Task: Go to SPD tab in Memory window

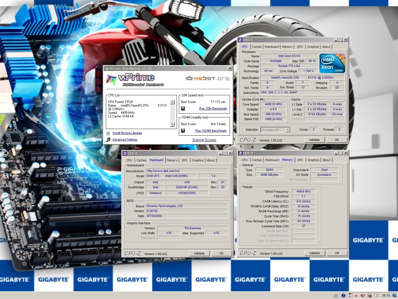Action: [x=300, y=160]
